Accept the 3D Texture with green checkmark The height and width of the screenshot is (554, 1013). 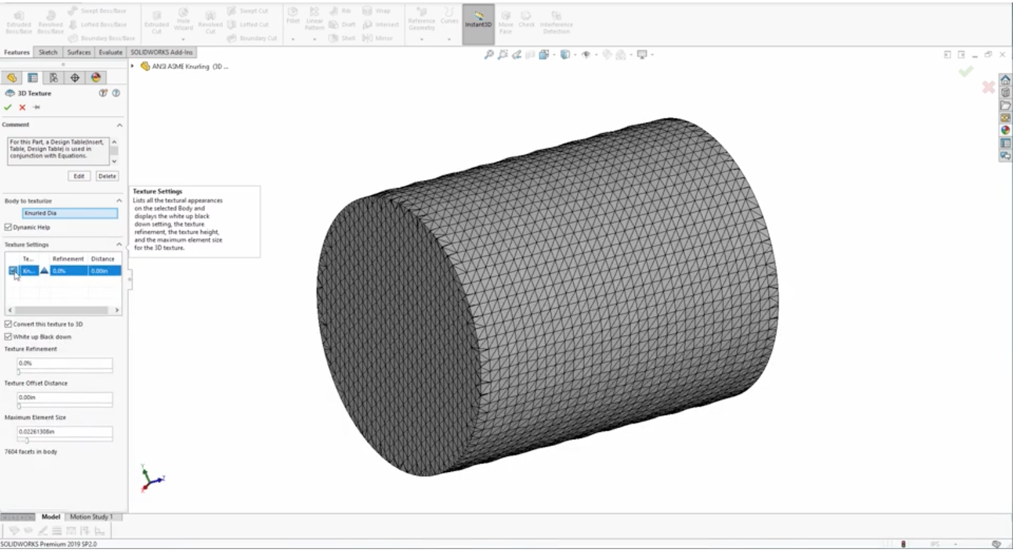pos(7,107)
